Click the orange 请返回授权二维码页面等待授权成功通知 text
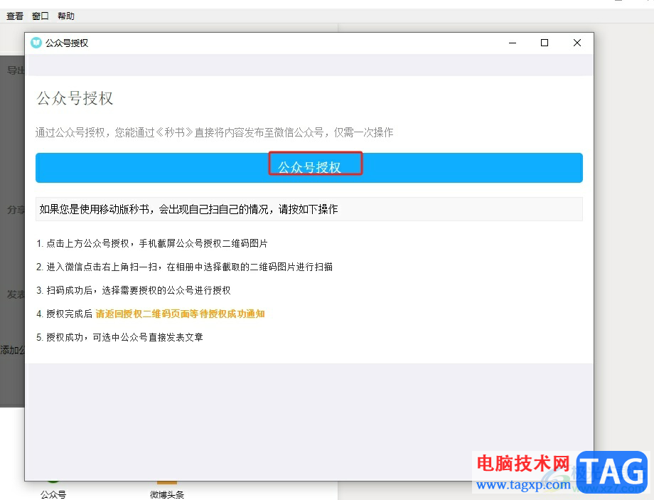The width and height of the screenshot is (654, 500). click(180, 314)
